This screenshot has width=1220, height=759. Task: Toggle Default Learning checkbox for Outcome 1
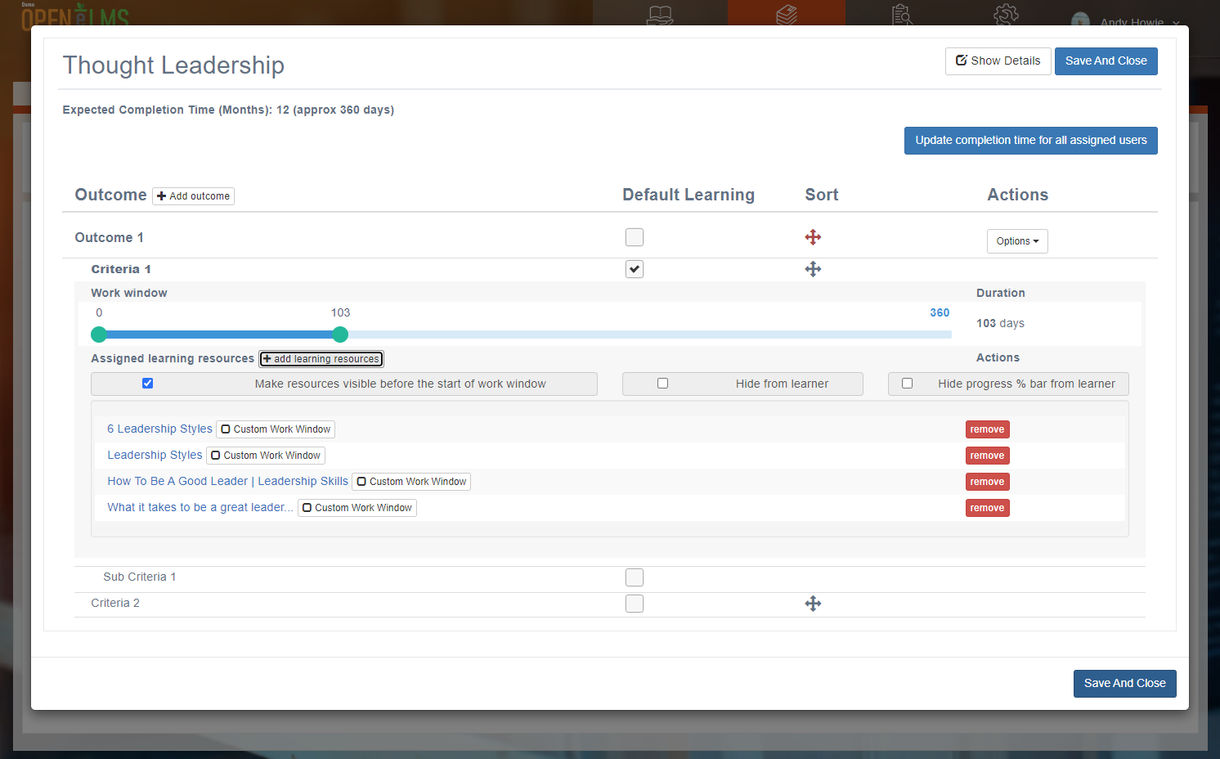[635, 237]
